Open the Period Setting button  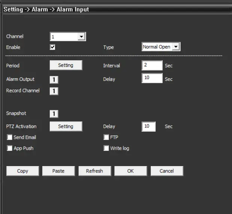(65, 65)
